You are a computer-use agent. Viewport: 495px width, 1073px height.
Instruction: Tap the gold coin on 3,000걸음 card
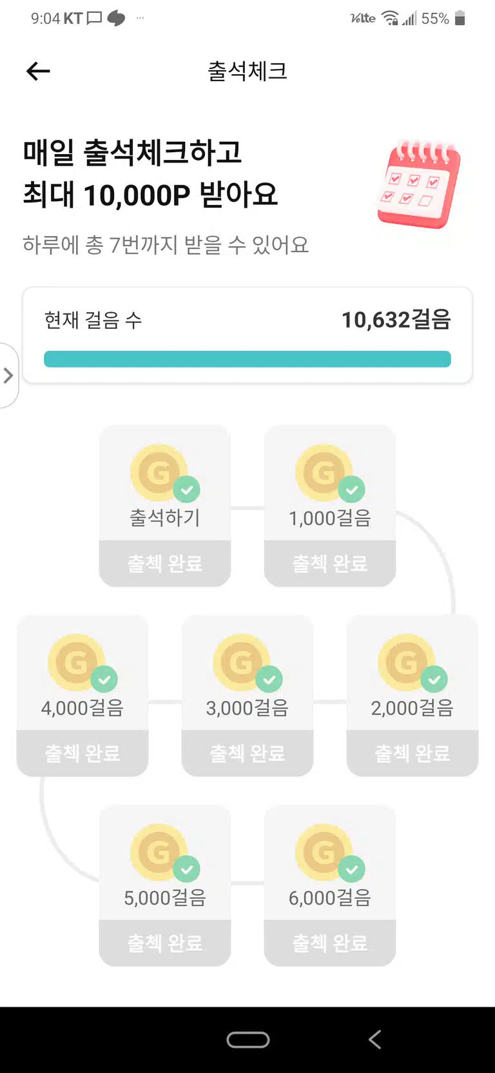241,662
